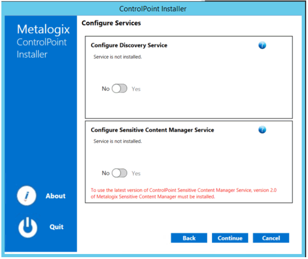Cancel the installer
The image size is (308, 259).
[271, 238]
